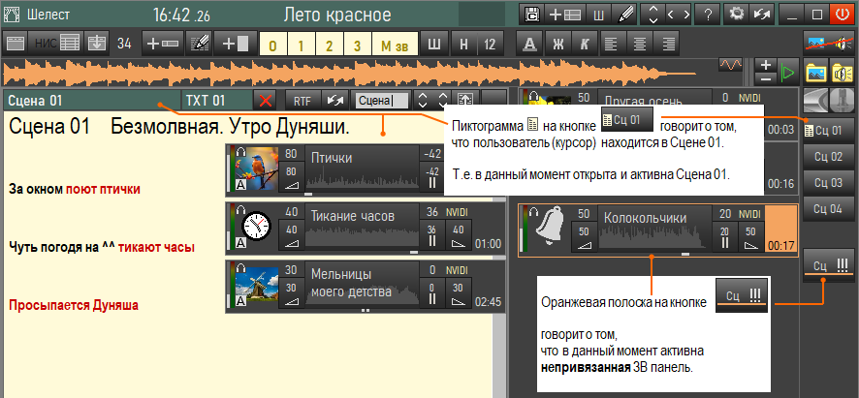Open scene Сц 01 in the sidebar

[x=828, y=131]
